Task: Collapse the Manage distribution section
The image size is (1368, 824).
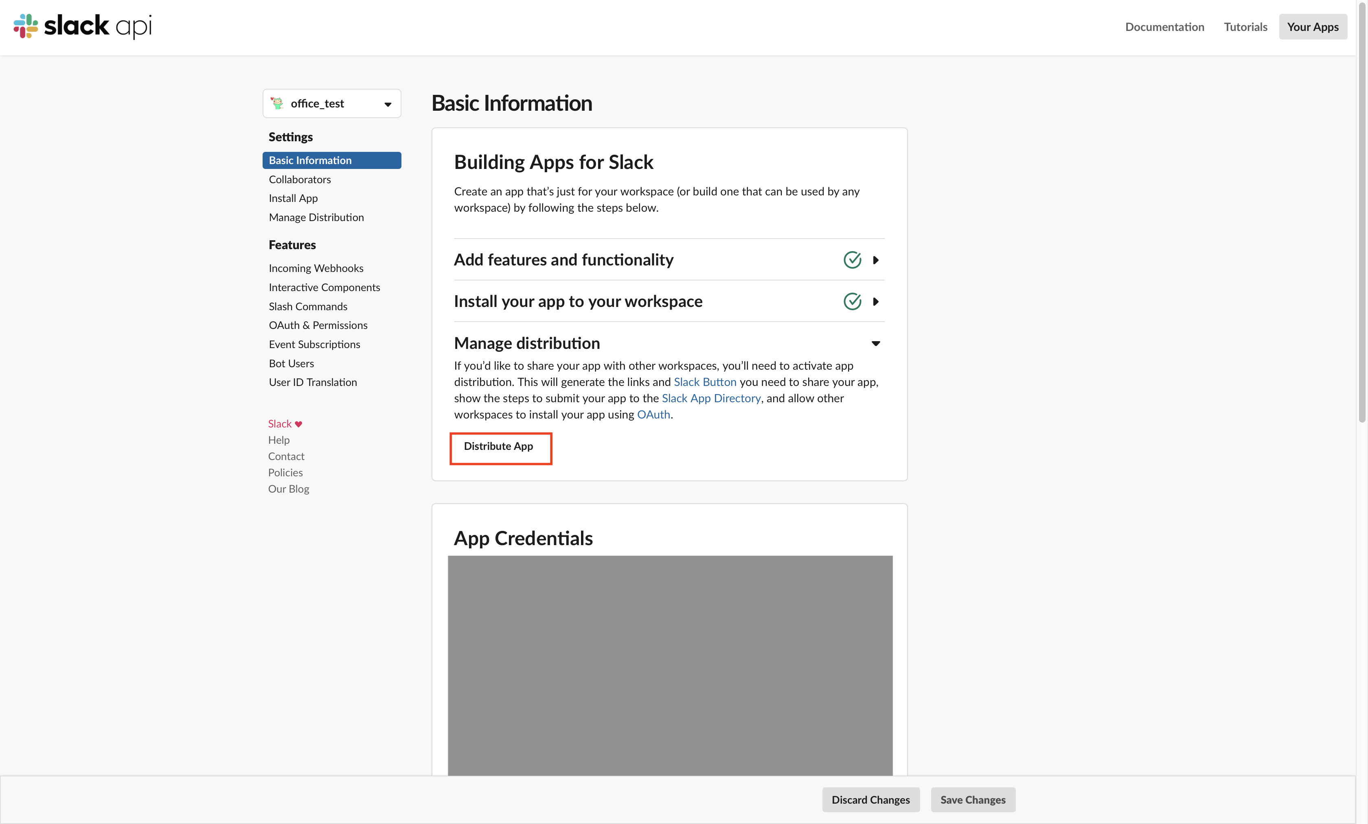Action: 875,343
